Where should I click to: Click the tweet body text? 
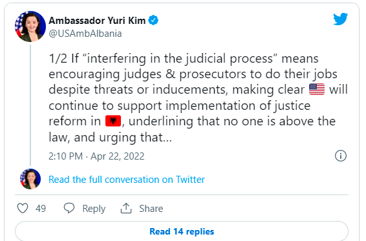click(198, 98)
